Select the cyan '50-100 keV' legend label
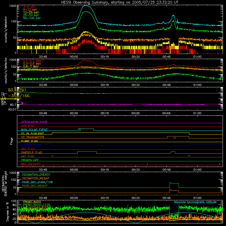This screenshot has width=226, height=226. [x=32, y=18]
